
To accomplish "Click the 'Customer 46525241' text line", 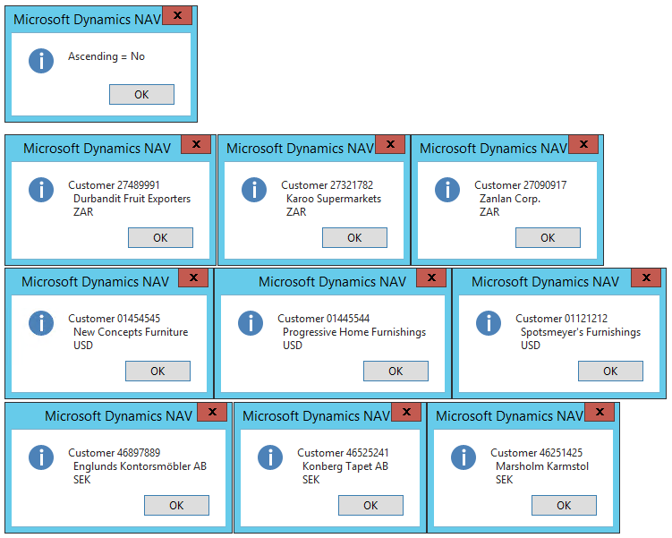I will [x=343, y=453].
